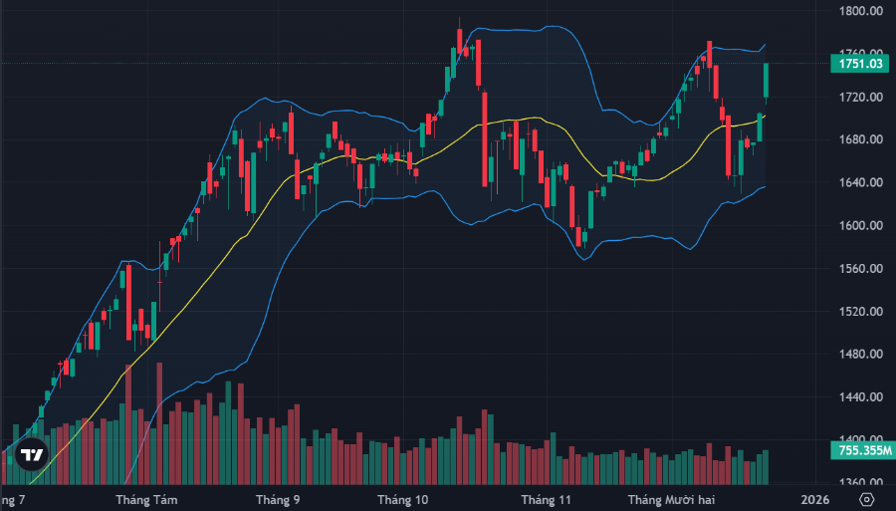Select the latest green candlestick at far right
This screenshot has width=896, height=511.
pyautogui.click(x=766, y=81)
